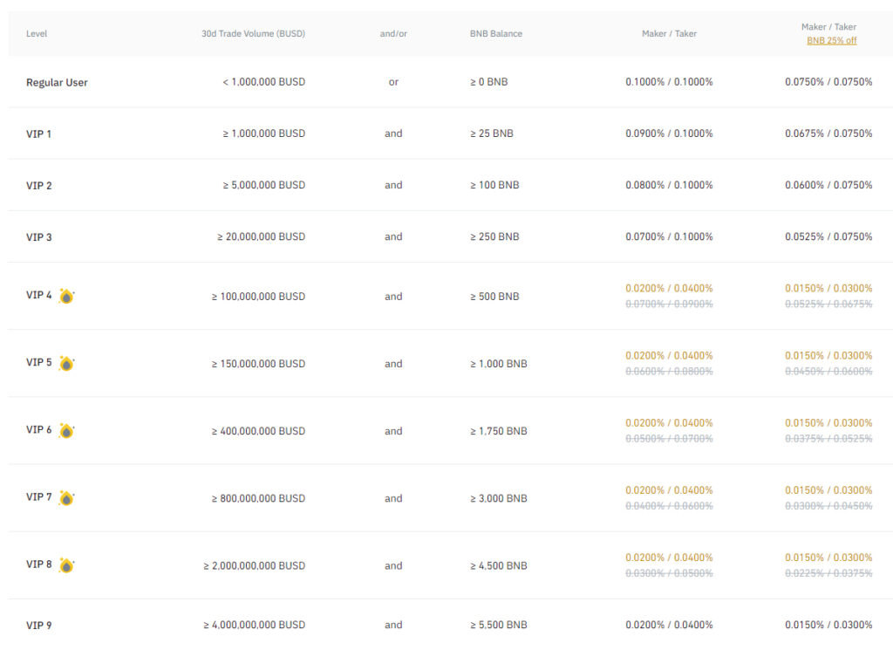Click struck-through 0.0400% / 0.0600% VIP 7 fee
Image resolution: width=893 pixels, height=650 pixels.
coord(669,506)
